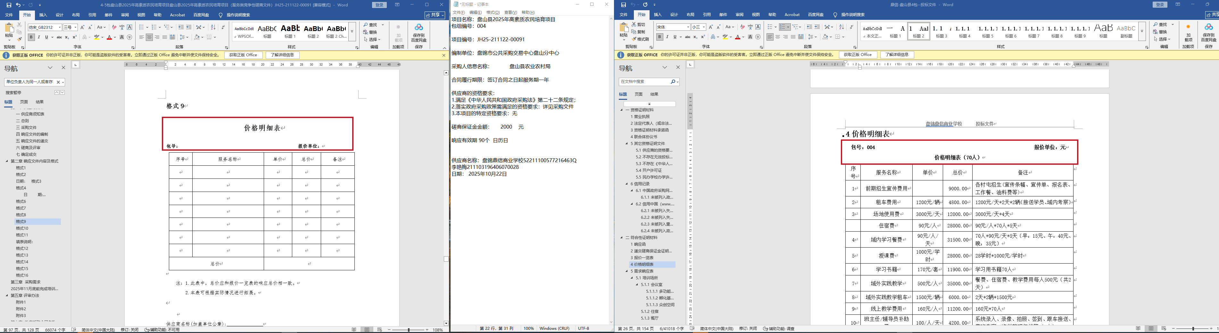Click 共享 share button in left Word
1219x333 pixels.
click(x=435, y=15)
